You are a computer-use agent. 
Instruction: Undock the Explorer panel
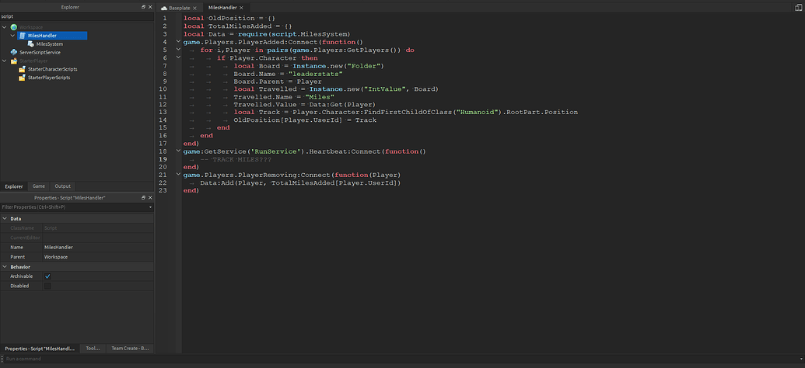click(x=144, y=7)
